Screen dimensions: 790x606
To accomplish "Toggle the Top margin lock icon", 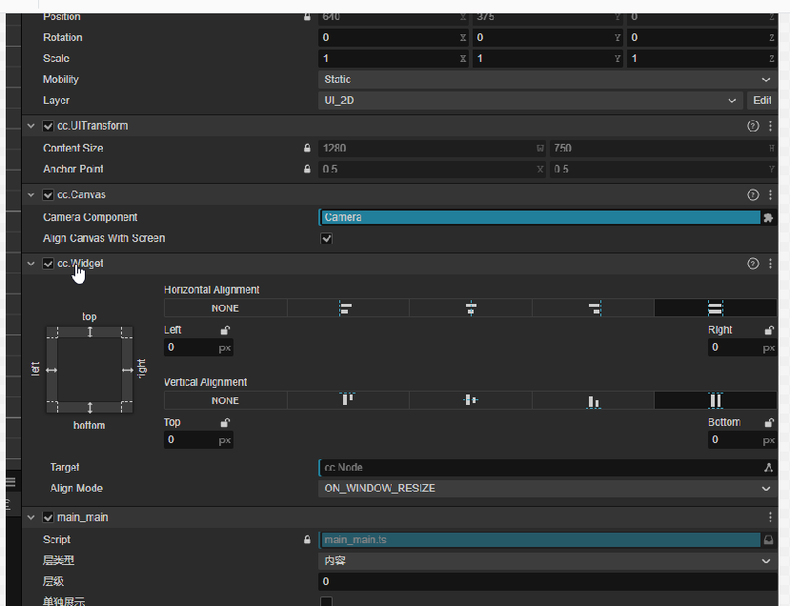I will tap(225, 423).
